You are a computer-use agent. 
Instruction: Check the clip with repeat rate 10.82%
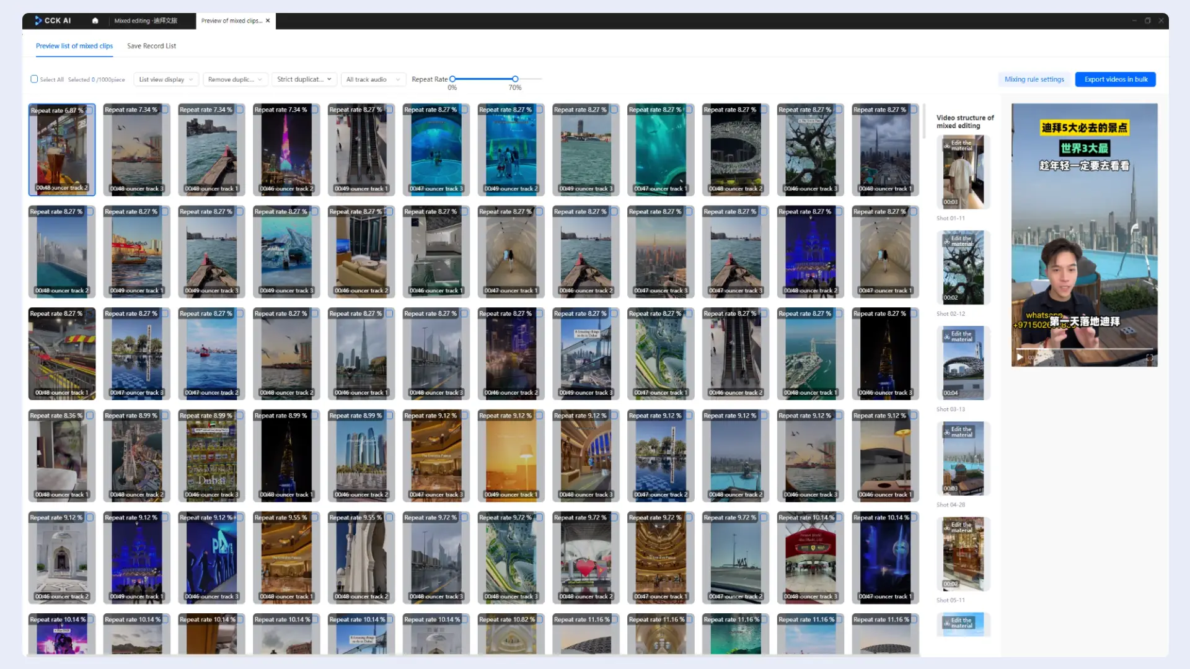[x=539, y=619]
